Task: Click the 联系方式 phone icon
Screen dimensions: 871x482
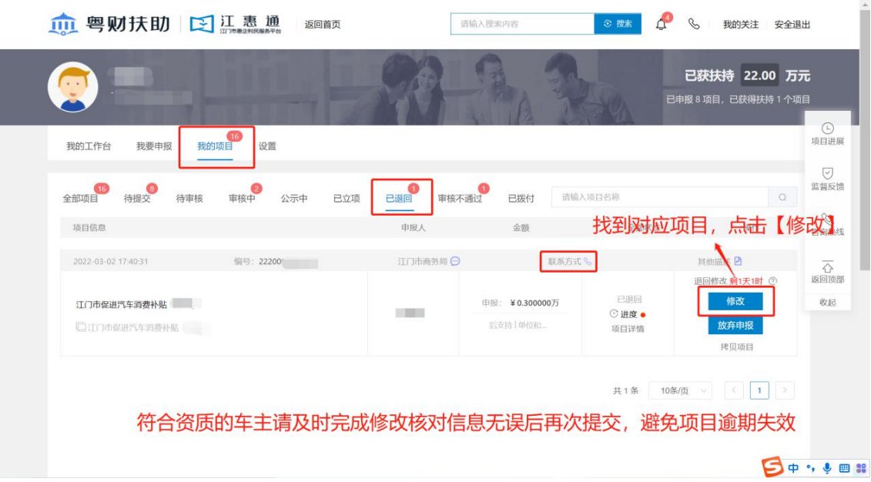Action: 588,262
